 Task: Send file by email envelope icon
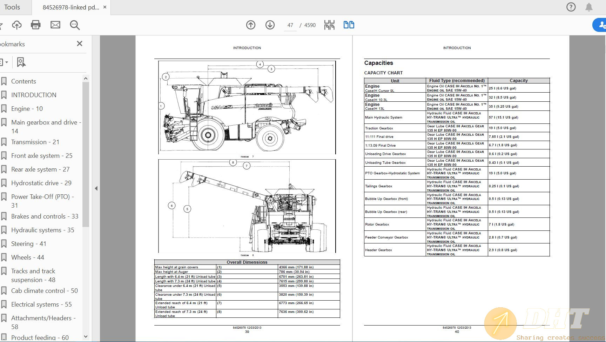click(x=55, y=25)
